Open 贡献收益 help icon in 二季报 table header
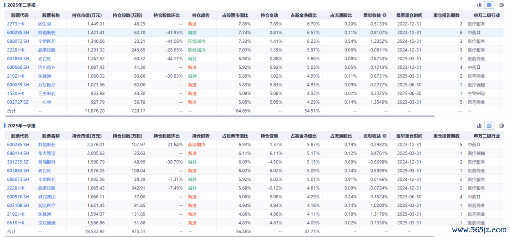Screen dimensions: 510x237 click(x=384, y=15)
